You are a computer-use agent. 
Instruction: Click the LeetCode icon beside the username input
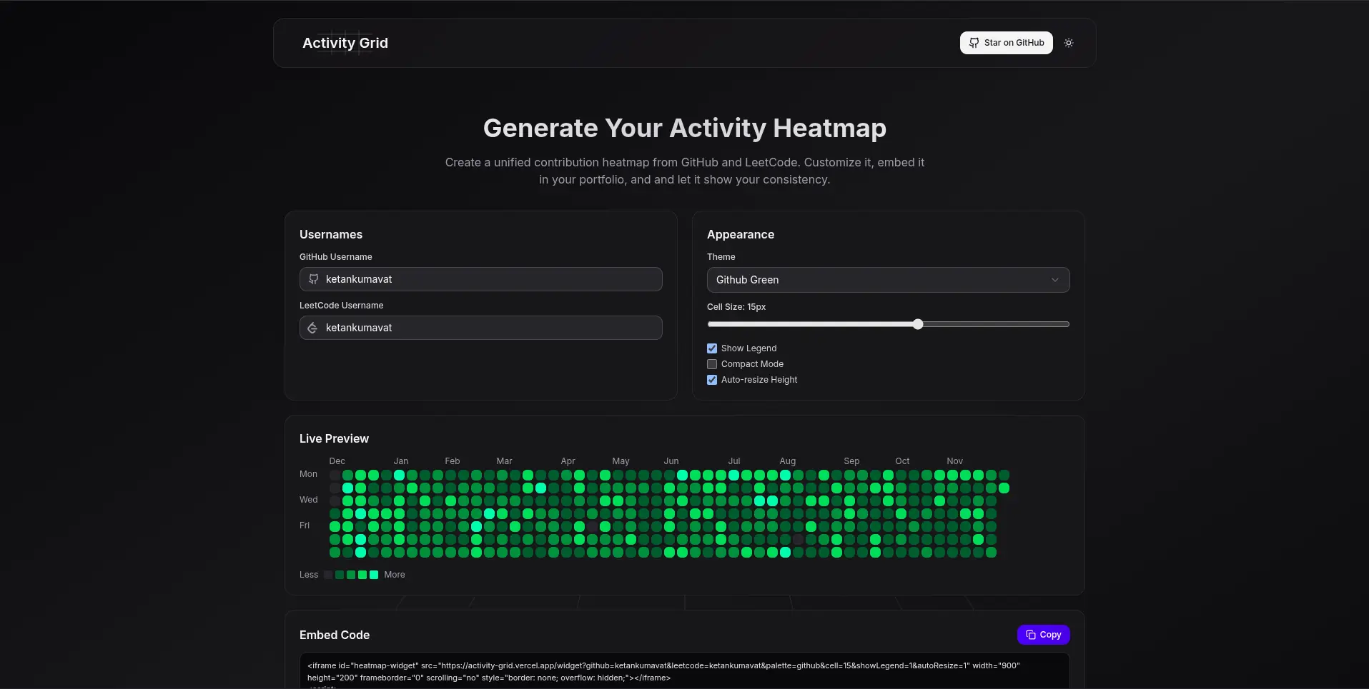(313, 328)
